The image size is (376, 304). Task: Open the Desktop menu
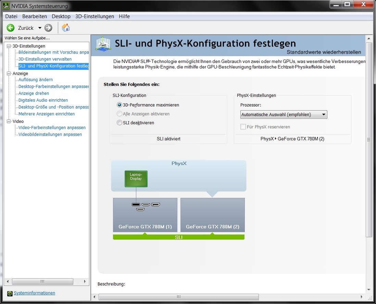coord(61,16)
